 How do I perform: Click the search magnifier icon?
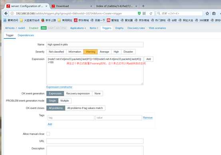(x=159, y=14)
